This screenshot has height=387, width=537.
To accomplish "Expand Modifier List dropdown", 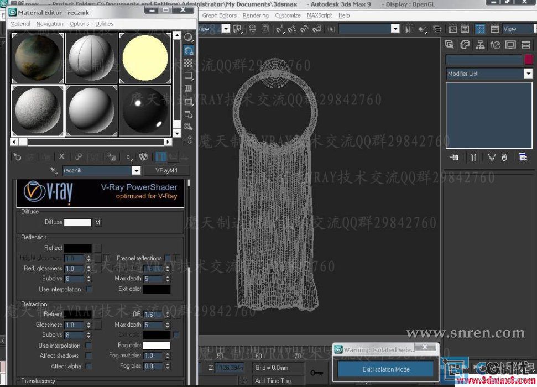I will point(528,74).
